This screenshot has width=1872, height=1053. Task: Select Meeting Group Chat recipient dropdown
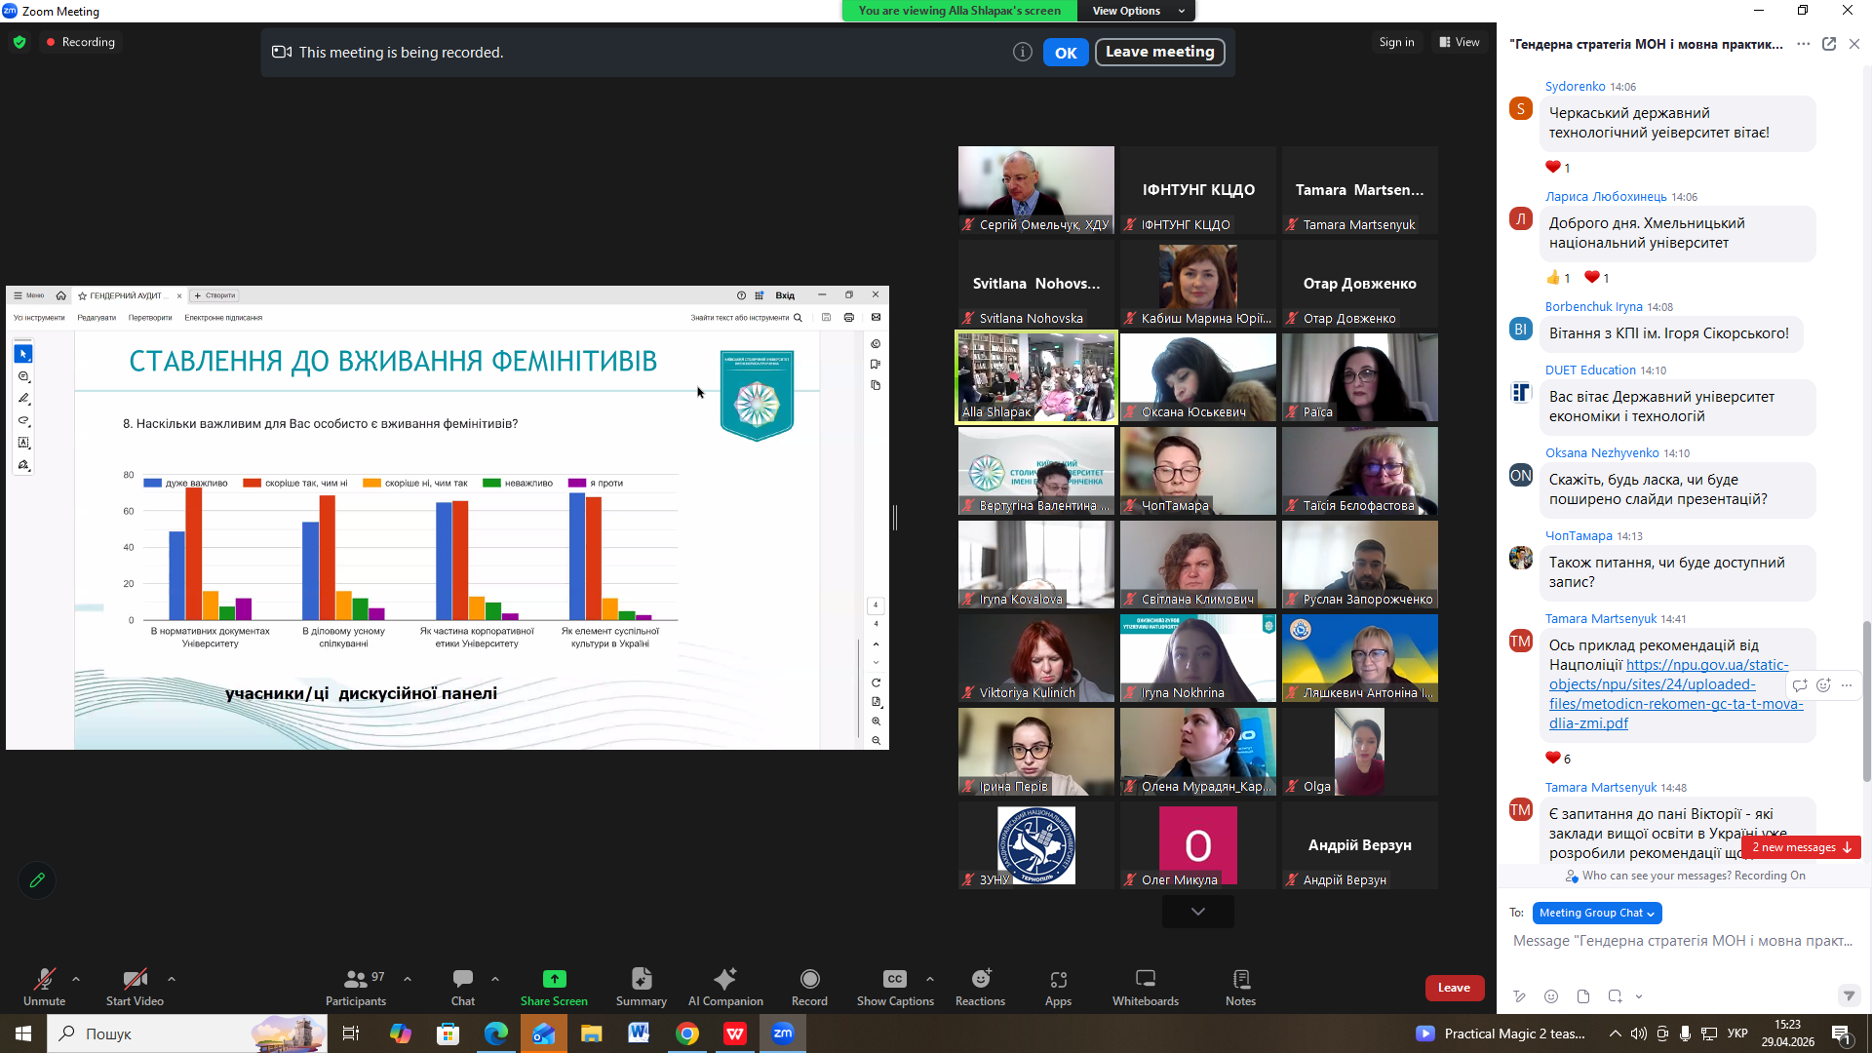(1596, 914)
